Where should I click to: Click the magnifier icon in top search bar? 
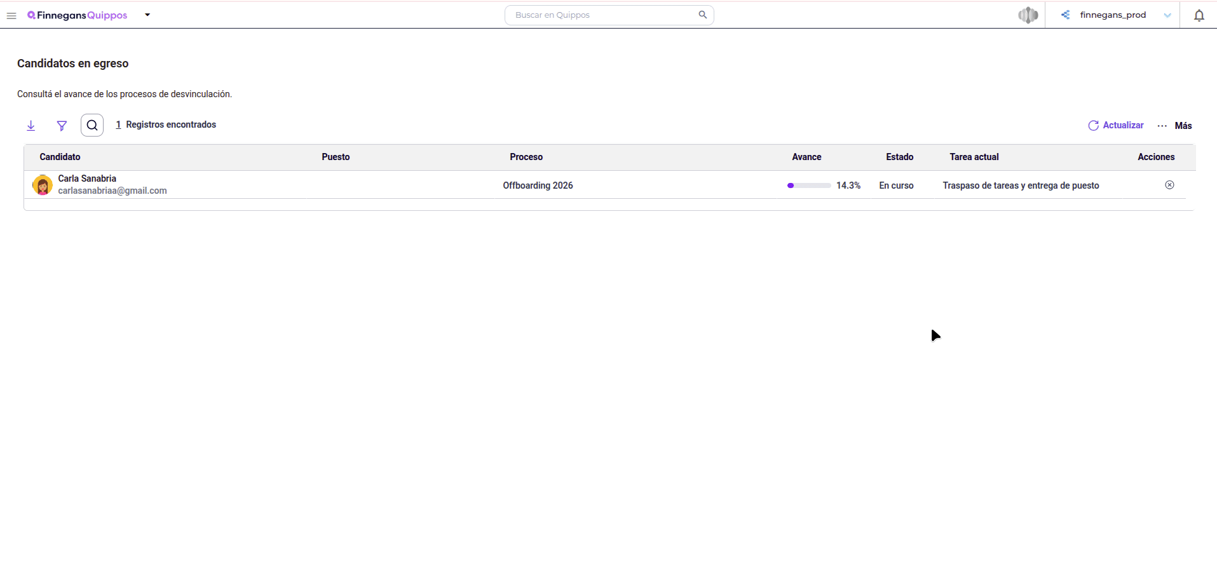702,15
